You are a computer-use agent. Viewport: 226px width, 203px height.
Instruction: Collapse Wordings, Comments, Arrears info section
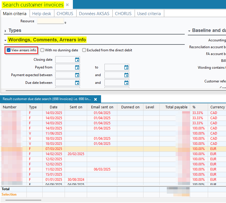coord(5,40)
